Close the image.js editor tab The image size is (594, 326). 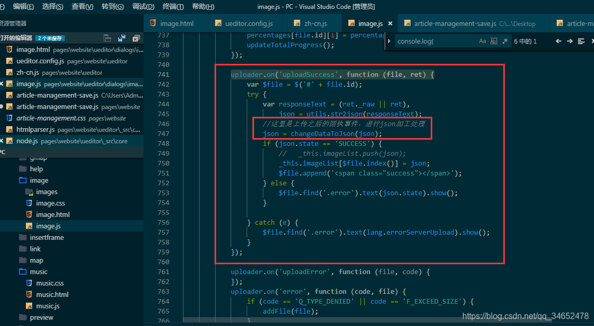click(390, 23)
